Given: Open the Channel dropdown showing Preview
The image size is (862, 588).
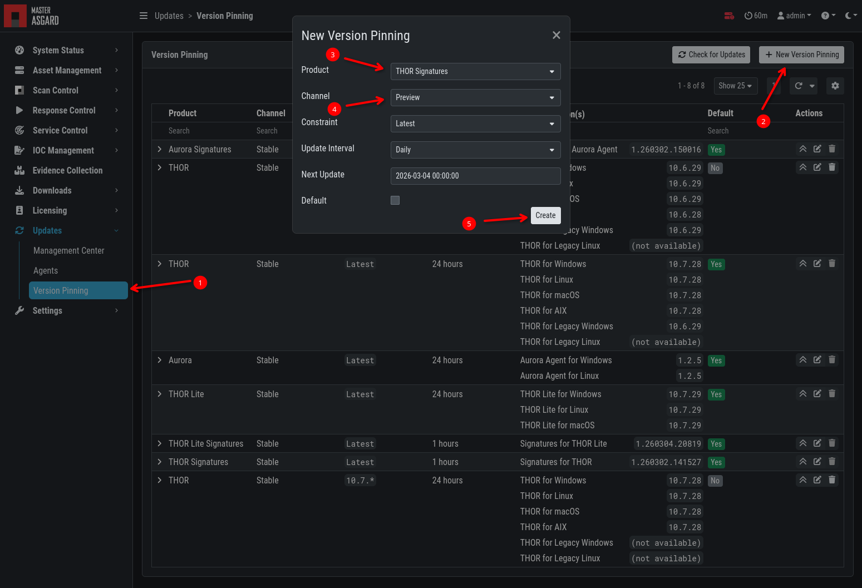Looking at the screenshot, I should [475, 97].
